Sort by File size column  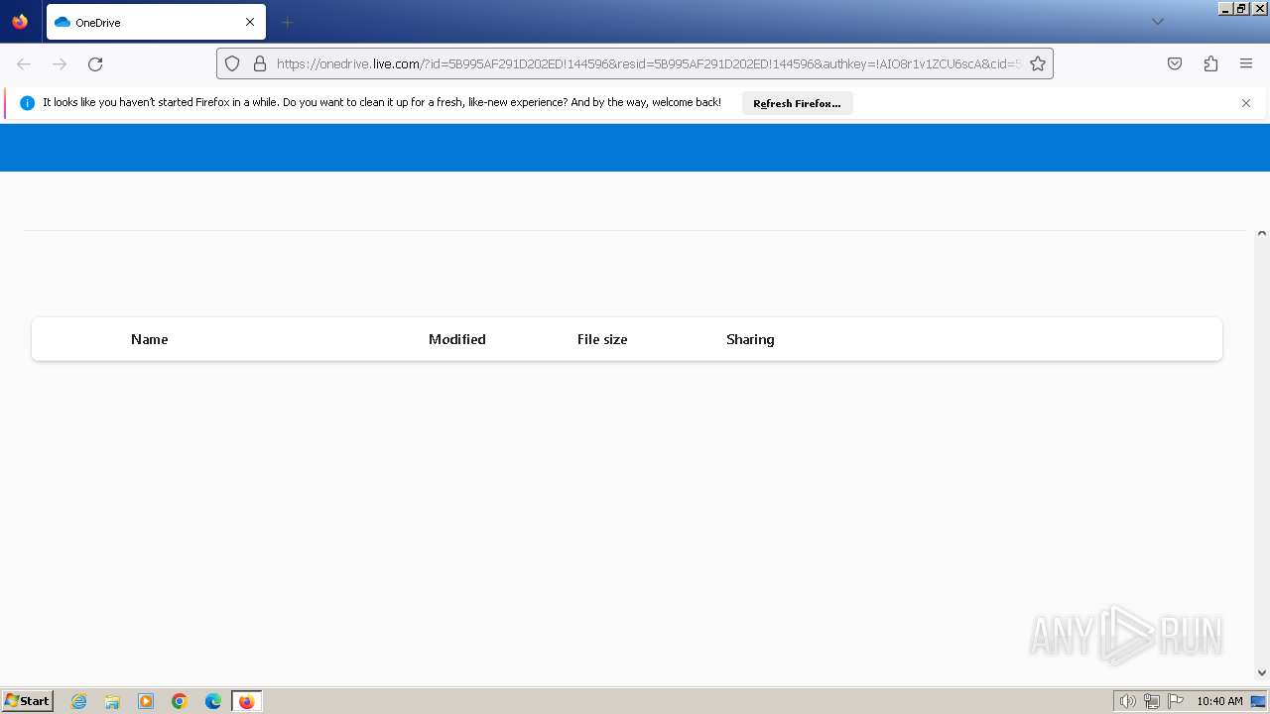coord(602,339)
